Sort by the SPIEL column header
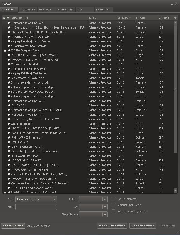 [102, 18]
